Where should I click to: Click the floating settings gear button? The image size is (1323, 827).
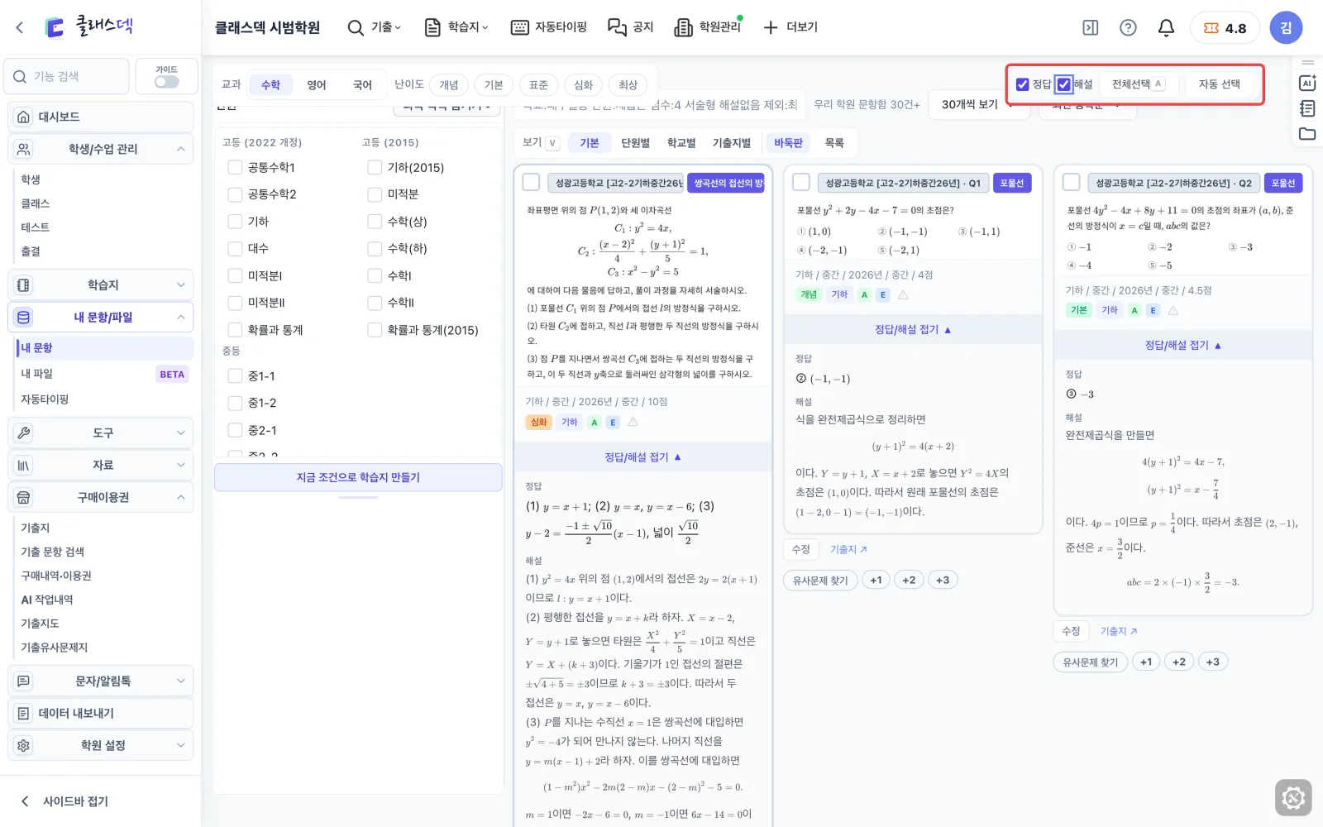[x=1293, y=798]
